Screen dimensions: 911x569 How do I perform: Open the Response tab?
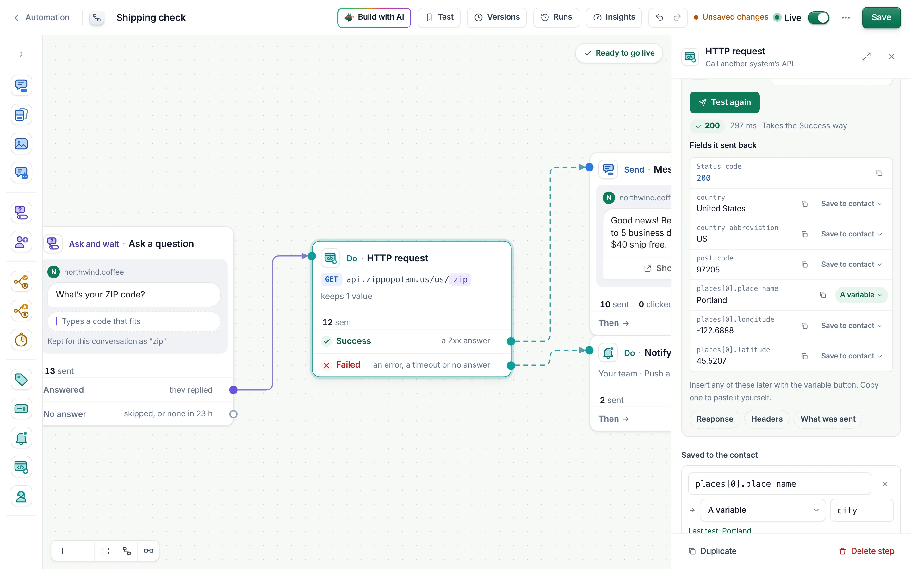click(x=715, y=419)
